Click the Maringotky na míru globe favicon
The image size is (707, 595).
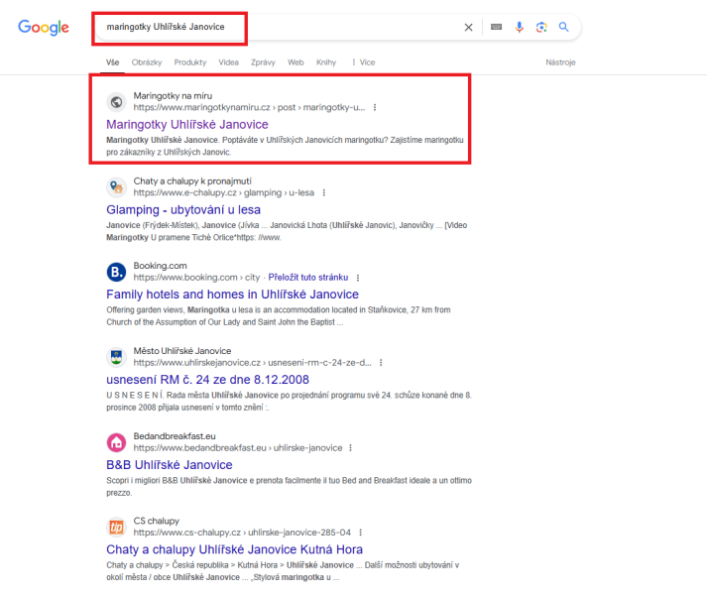click(x=117, y=102)
